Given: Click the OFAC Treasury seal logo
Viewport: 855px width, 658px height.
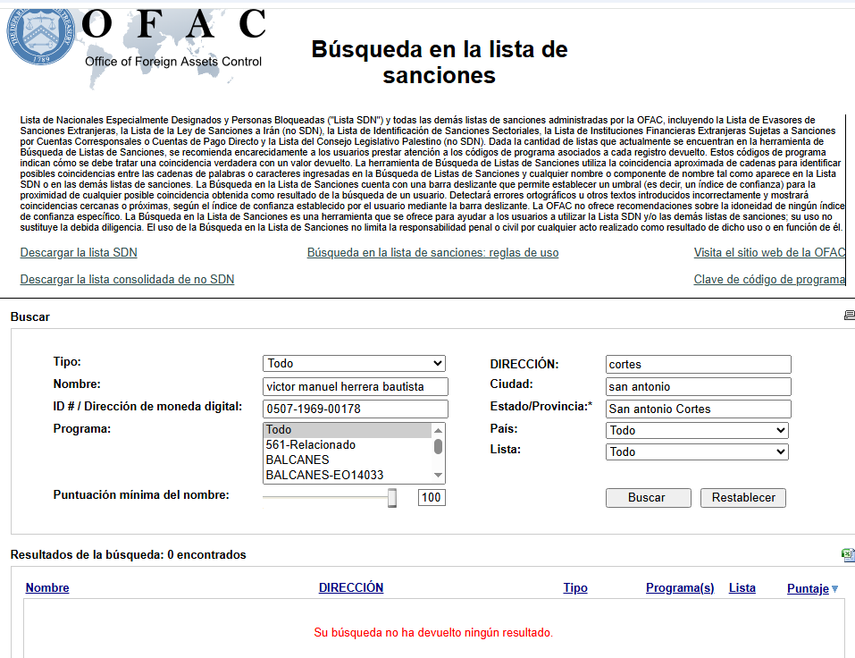Looking at the screenshot, I should tap(42, 34).
